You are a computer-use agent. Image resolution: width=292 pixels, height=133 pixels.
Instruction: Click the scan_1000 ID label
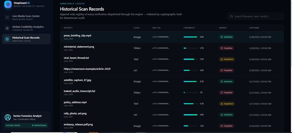point(68,39)
